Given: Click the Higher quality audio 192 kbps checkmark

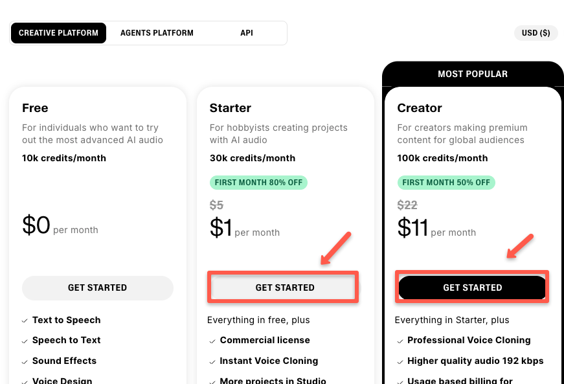Looking at the screenshot, I should 400,361.
